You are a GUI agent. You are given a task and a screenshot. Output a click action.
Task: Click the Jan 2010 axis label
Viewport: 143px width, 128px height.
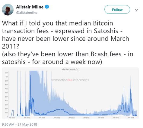tap(12, 118)
